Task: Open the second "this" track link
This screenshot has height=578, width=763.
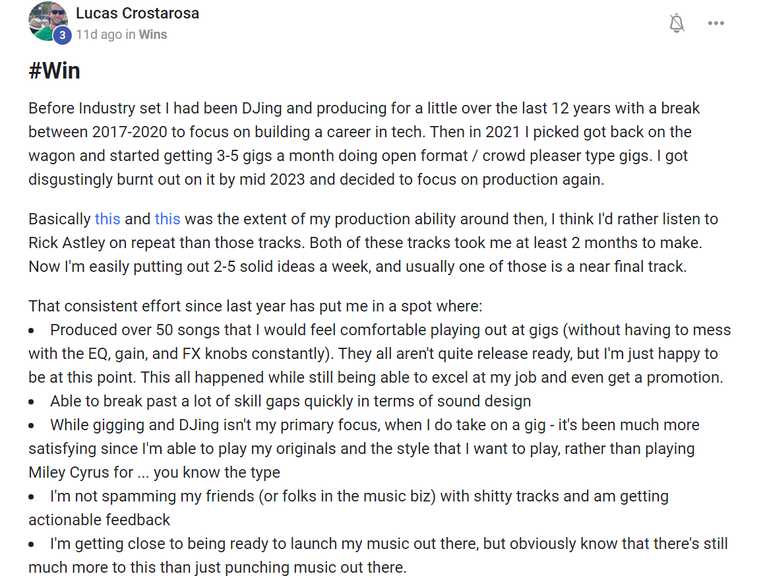Action: pos(168,219)
